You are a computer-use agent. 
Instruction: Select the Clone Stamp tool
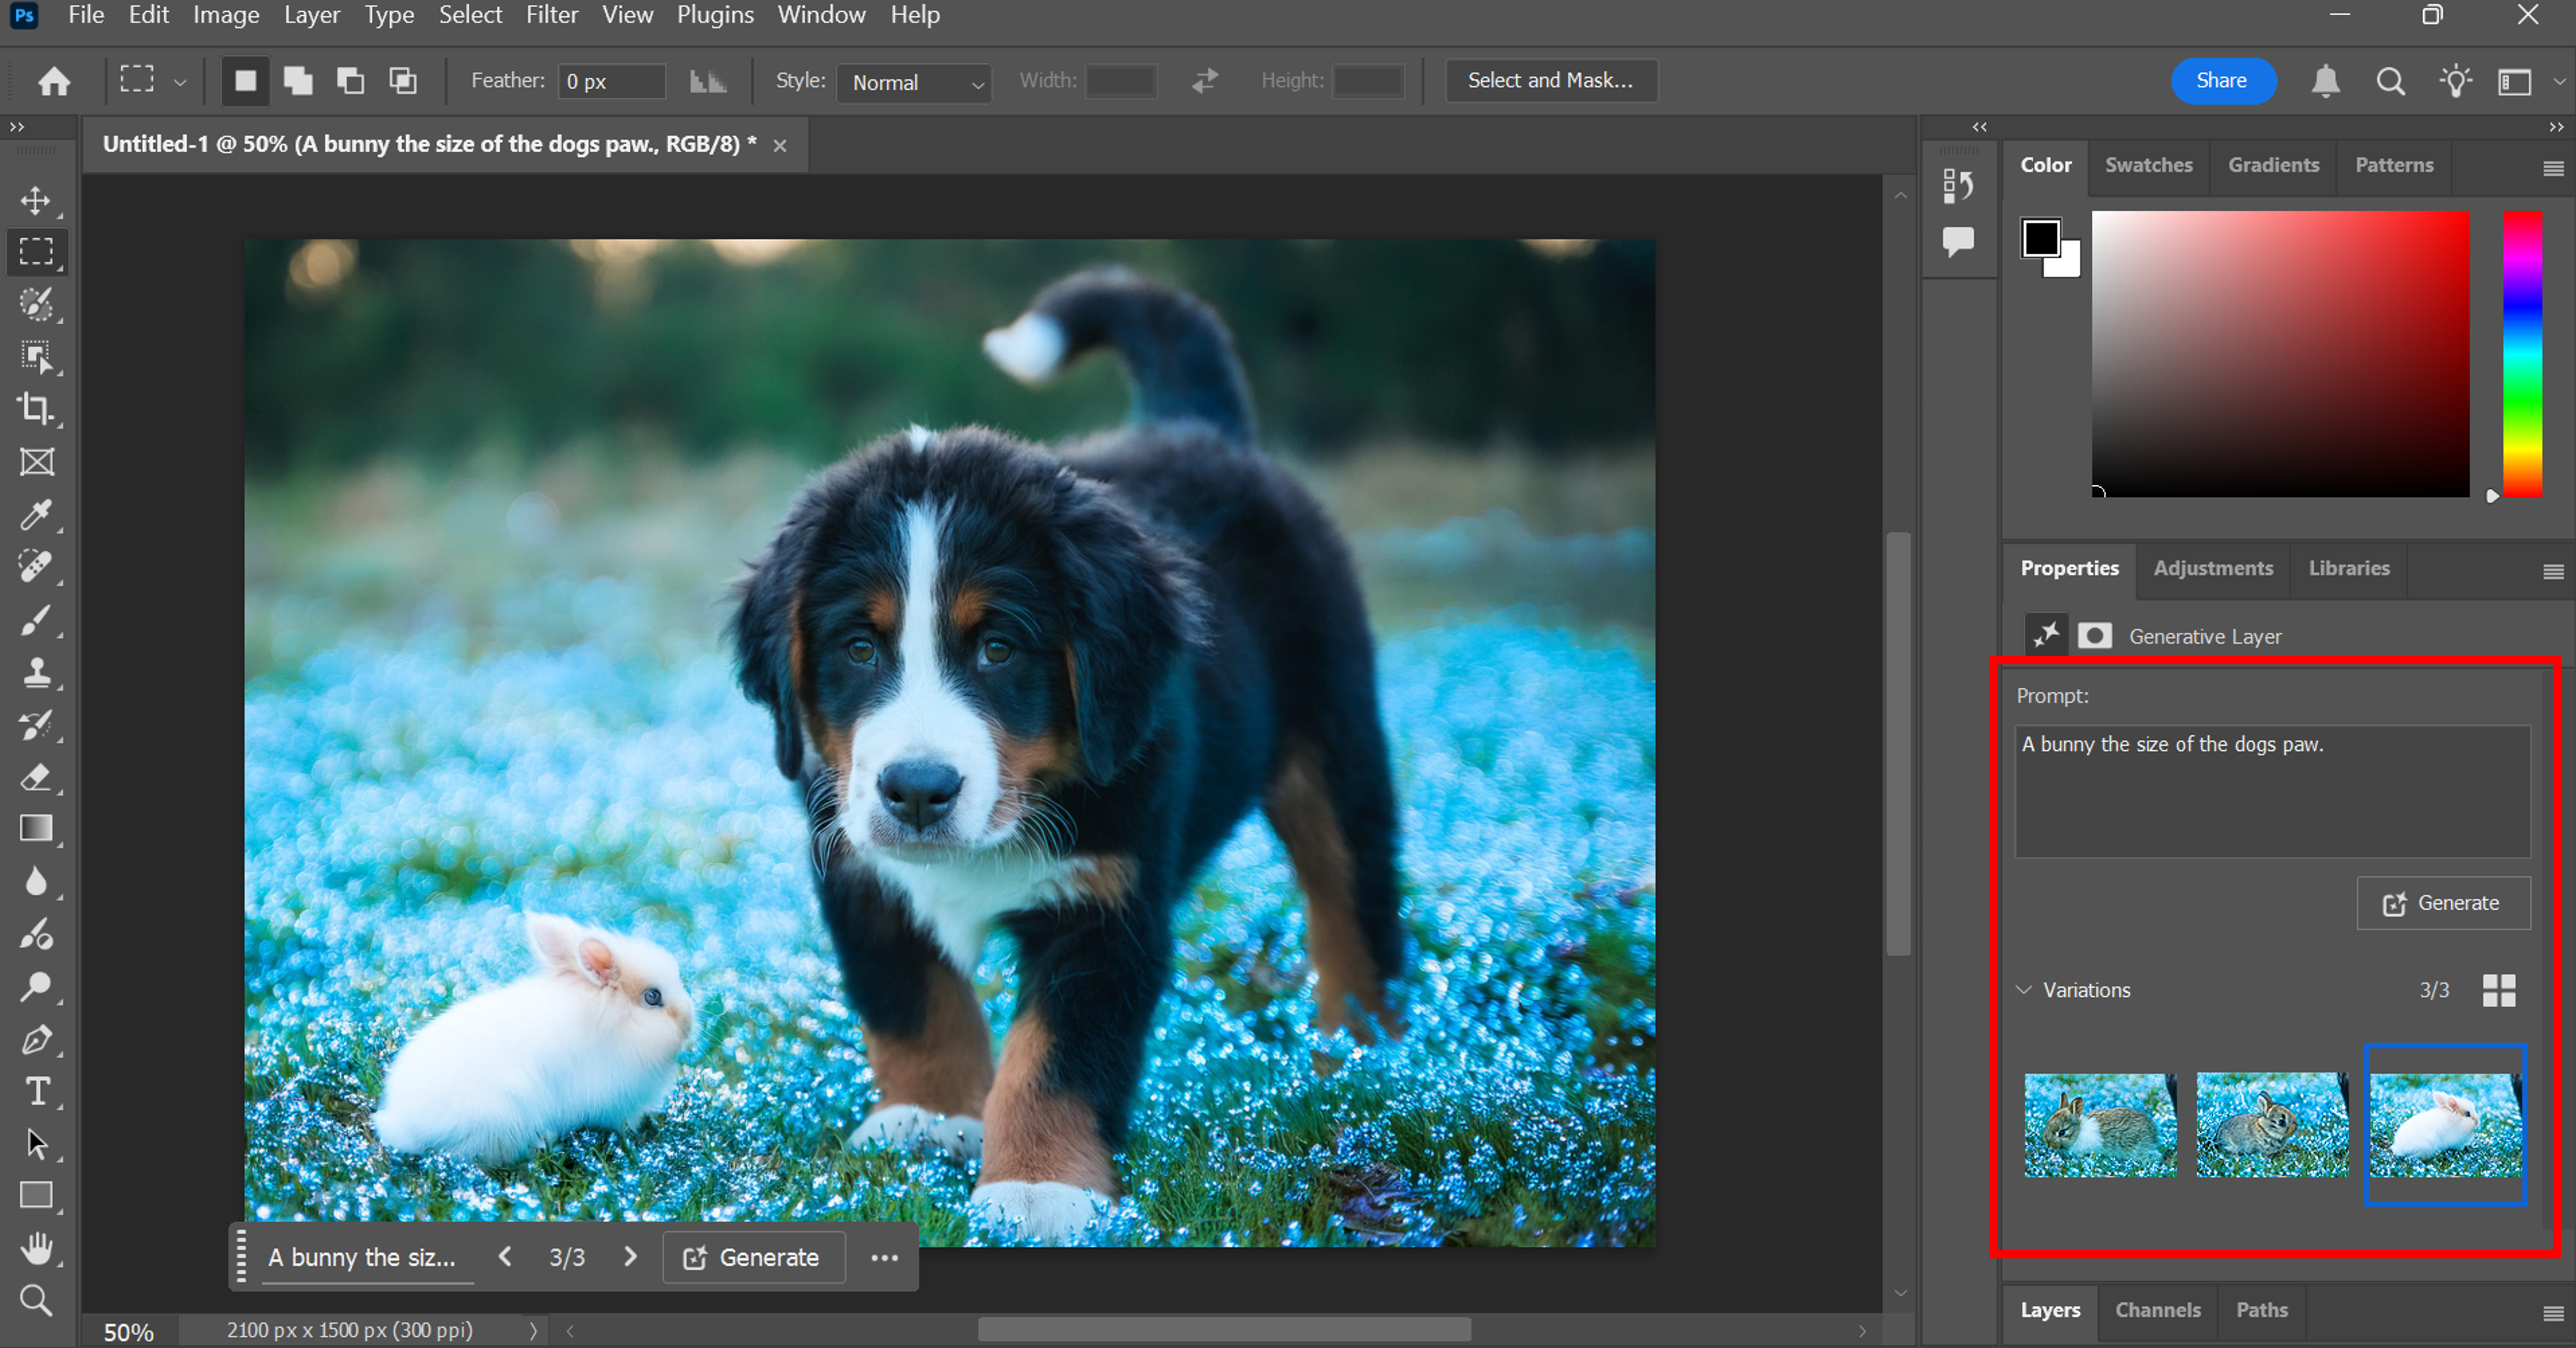tap(36, 672)
